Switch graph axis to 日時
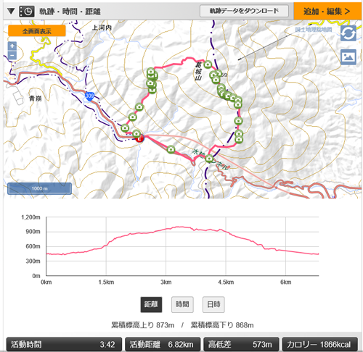Viewport: 363px width, 352px height. point(213,304)
